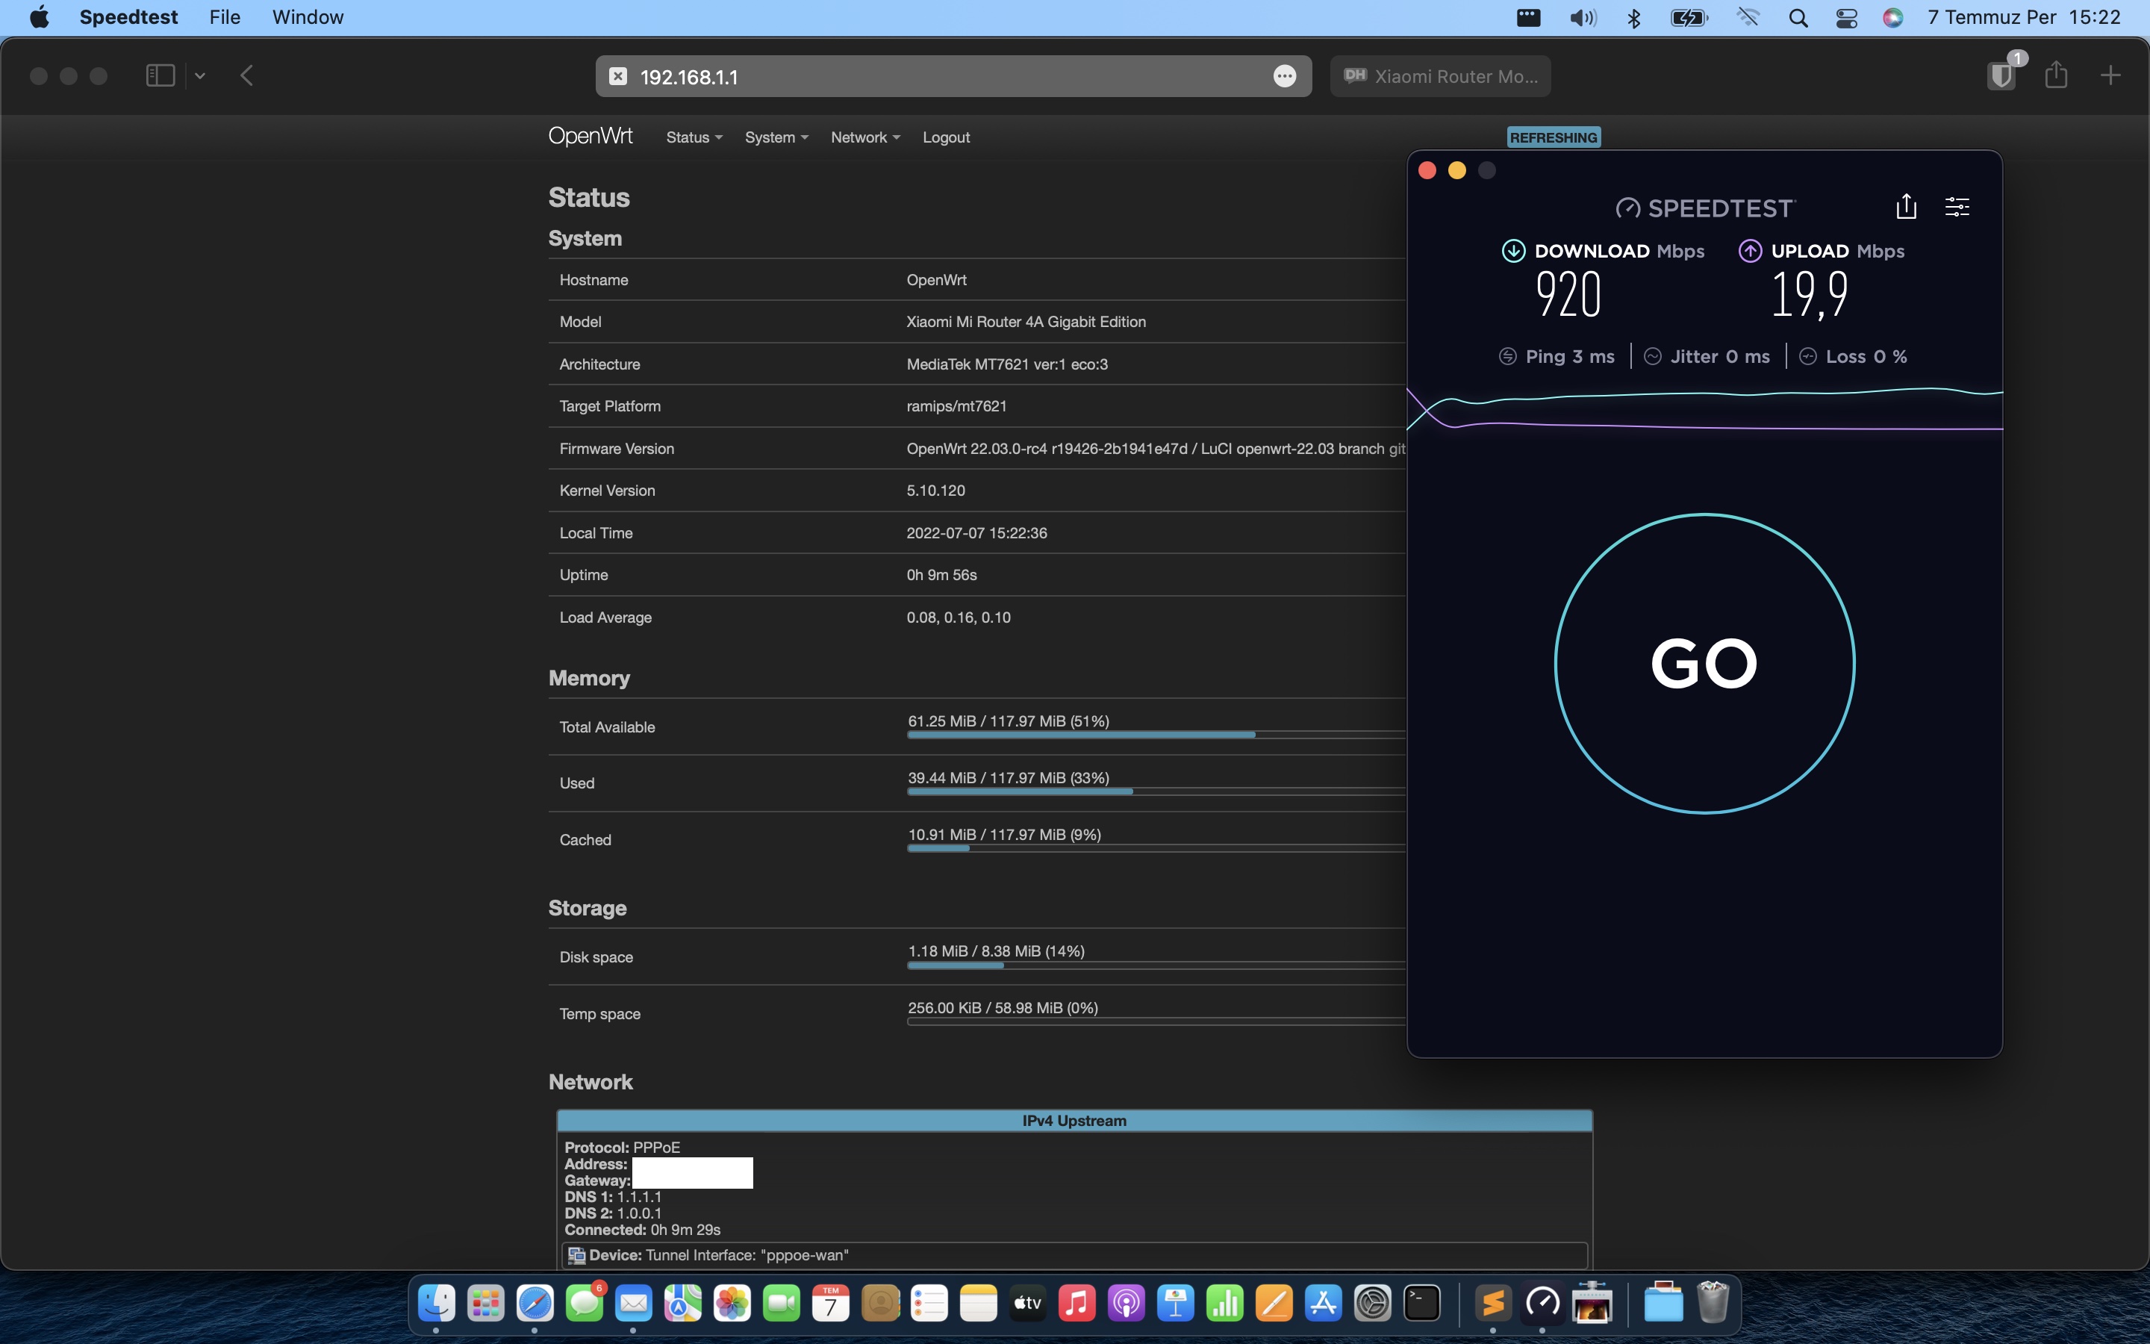This screenshot has width=2150, height=1344.
Task: Open the Trash from the Dock
Action: (x=1713, y=1304)
